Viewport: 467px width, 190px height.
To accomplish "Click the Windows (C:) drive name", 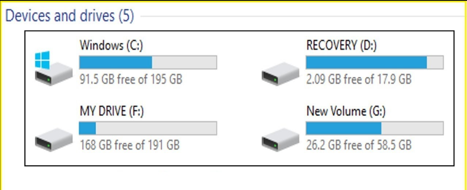I will pos(111,45).
